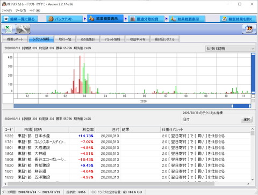The width and height of the screenshot is (258, 195).
Task: Switch to the その他集計 tab
Action: pyautogui.click(x=88, y=39)
